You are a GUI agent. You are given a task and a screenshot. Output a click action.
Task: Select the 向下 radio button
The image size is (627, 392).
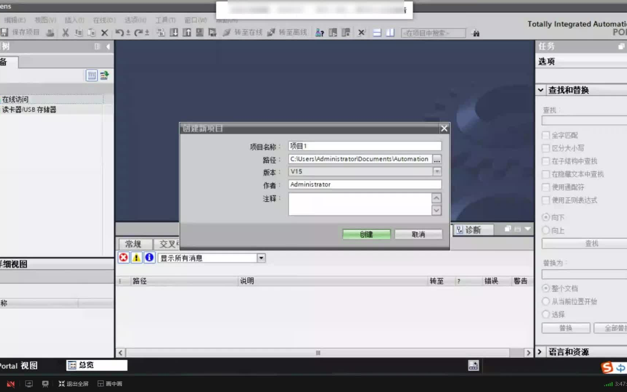click(x=545, y=217)
